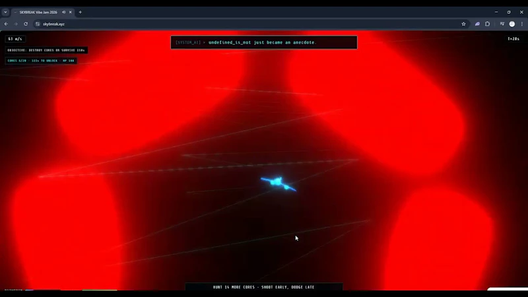
Task: Go forward to next page
Action: pos(16,24)
